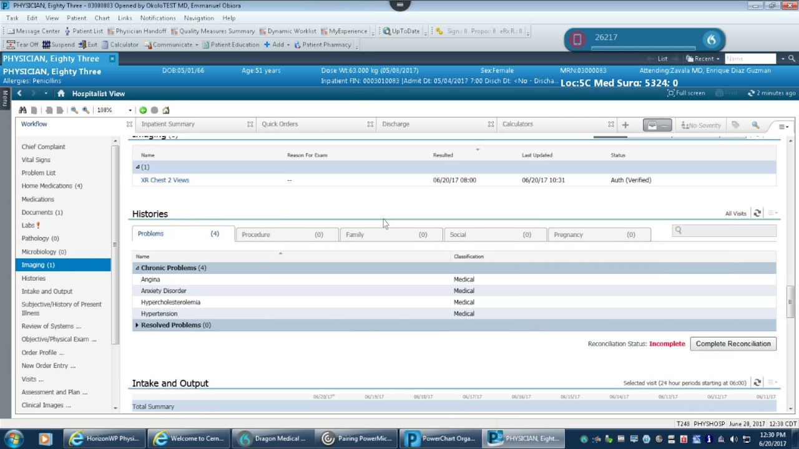
Task: Enter Full screen mode
Action: 686,93
